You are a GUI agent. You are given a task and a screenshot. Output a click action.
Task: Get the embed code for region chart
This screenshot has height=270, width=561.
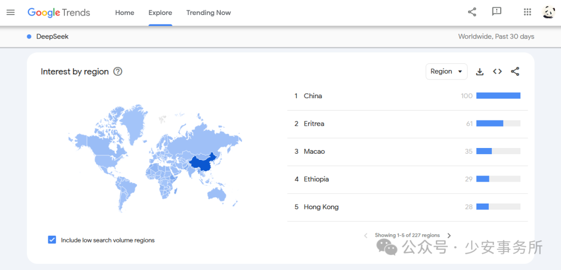(497, 72)
